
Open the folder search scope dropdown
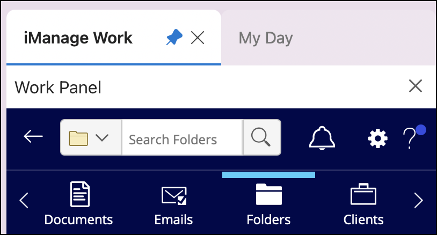pyautogui.click(x=101, y=138)
